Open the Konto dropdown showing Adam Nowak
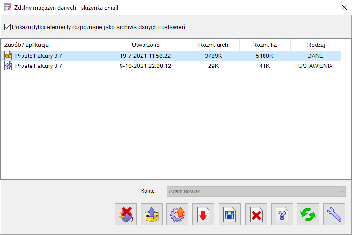The height and width of the screenshot is (235, 352). [x=256, y=191]
